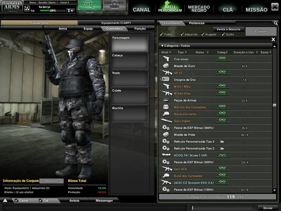The height and width of the screenshot is (211, 281).
Task: Click the ACOG TA1 Scope icon
Action: (x=166, y=155)
